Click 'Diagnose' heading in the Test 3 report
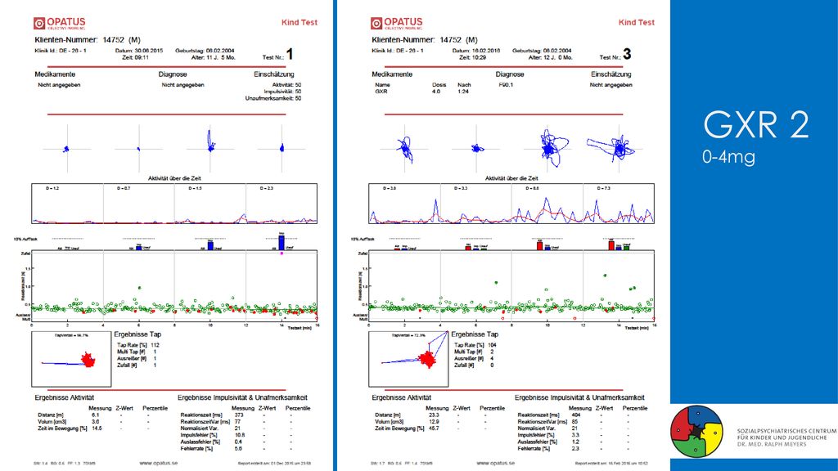The width and height of the screenshot is (838, 471). (509, 74)
